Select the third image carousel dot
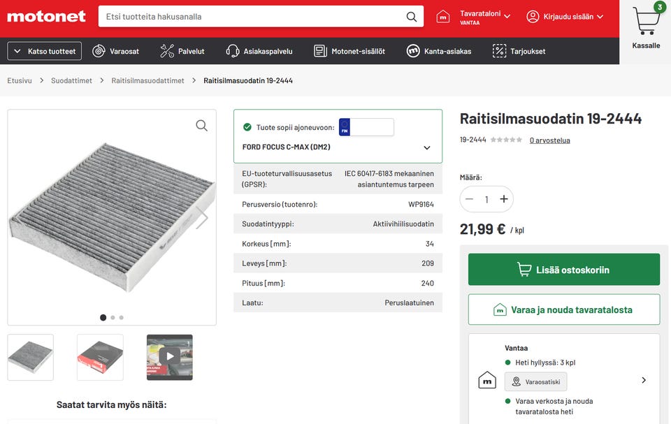 pos(122,317)
